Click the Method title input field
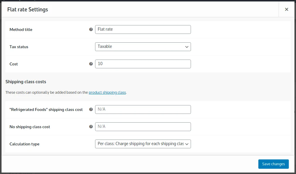Screen dimensions: 296x174 pyautogui.click(x=143, y=29)
